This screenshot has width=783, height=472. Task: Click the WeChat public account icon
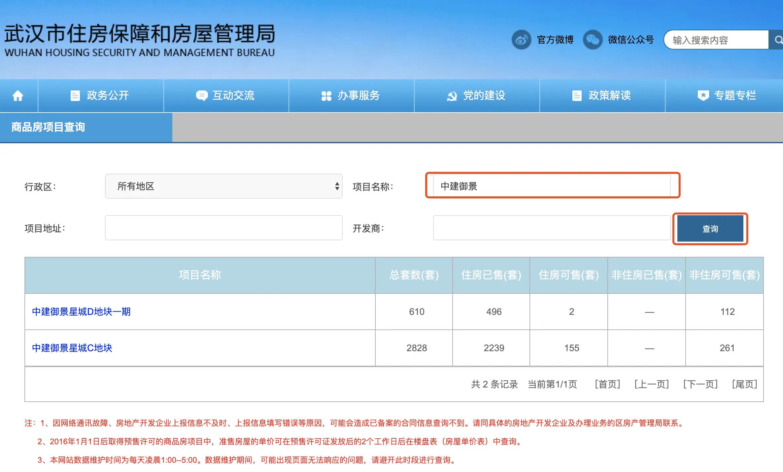click(x=593, y=40)
